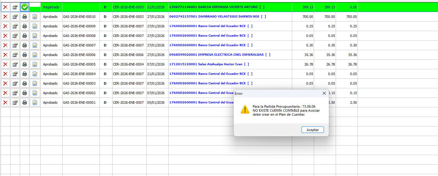Viewport: 438px width, 176px height.
Task: Print record GAS-2026-ENE-00006
Action: (x=25, y=55)
